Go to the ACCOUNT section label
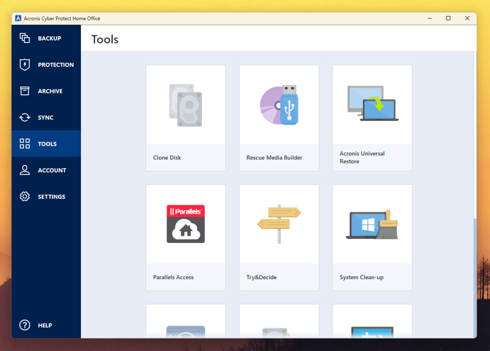The image size is (490, 351). pos(52,170)
